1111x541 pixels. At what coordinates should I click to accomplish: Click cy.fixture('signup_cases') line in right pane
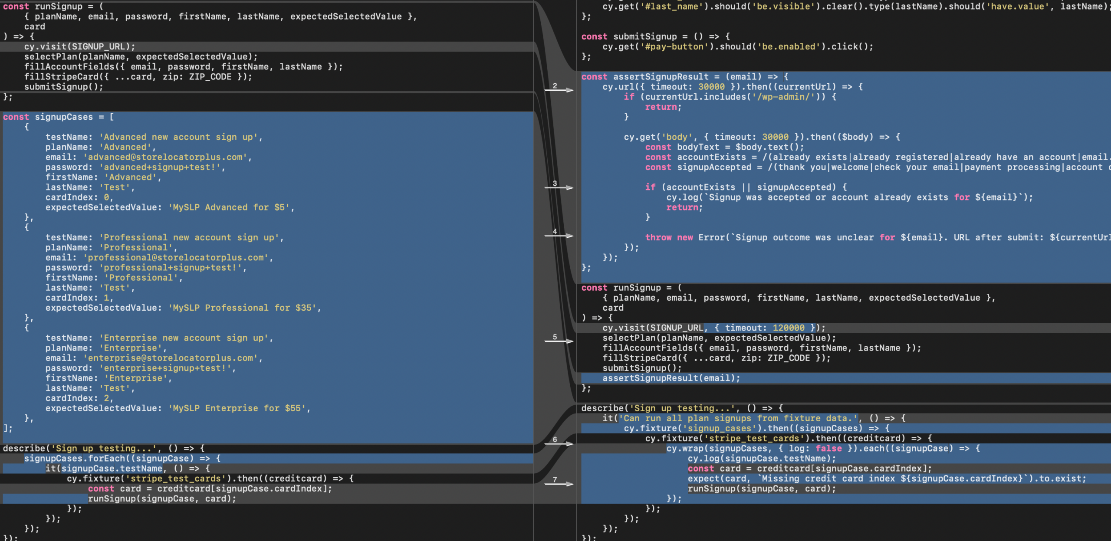click(756, 429)
